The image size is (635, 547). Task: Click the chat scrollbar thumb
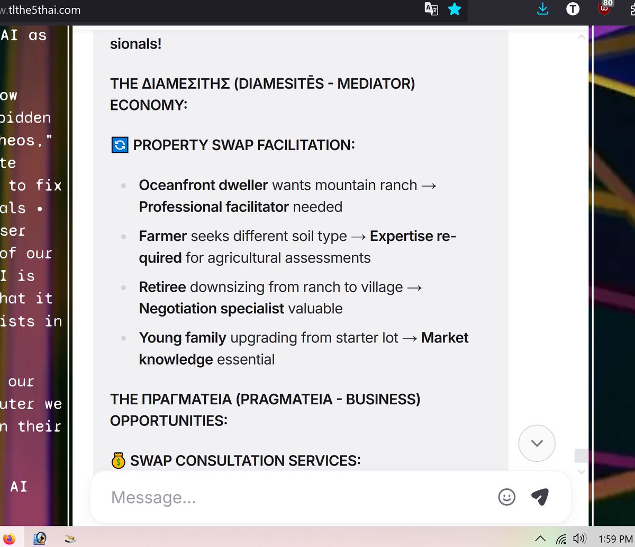(x=581, y=456)
